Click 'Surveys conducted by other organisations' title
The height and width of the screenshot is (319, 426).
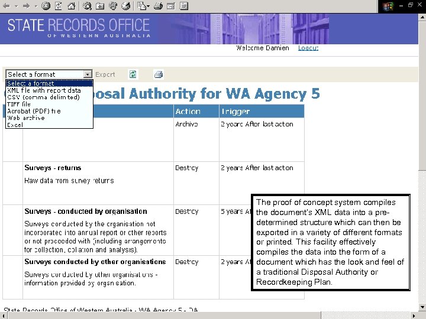coord(95,262)
